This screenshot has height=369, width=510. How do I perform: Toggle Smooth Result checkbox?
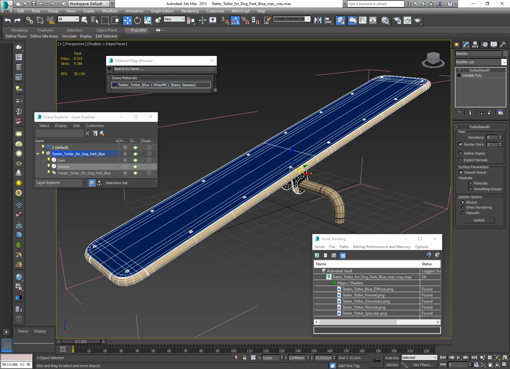click(461, 172)
